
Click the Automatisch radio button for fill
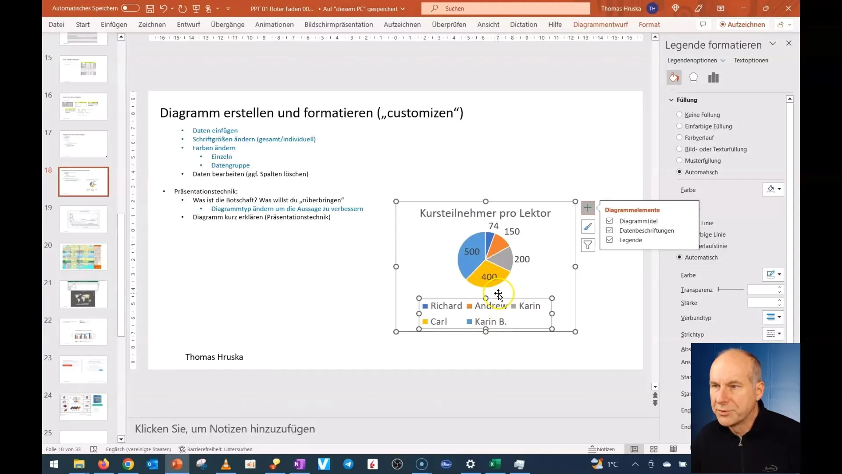point(679,172)
